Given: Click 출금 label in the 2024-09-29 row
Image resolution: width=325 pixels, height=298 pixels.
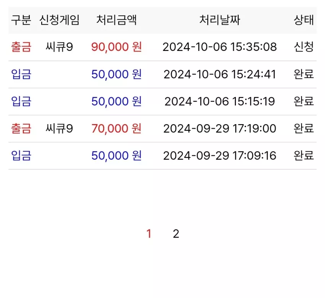Looking at the screenshot, I should tap(21, 129).
